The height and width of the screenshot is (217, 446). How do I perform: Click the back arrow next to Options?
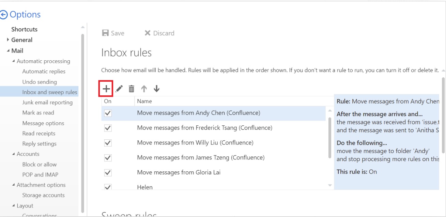(x=4, y=15)
